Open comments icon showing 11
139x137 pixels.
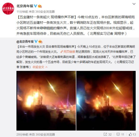(x=120, y=134)
